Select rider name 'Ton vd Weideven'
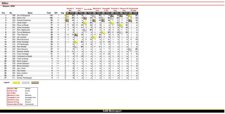225x114 pixels. [23, 32]
